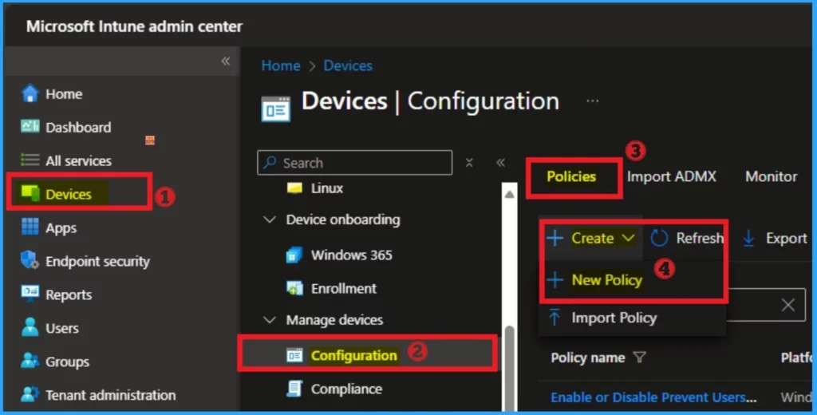817x415 pixels.
Task: Click the Windows 365 icon
Action: [x=295, y=255]
